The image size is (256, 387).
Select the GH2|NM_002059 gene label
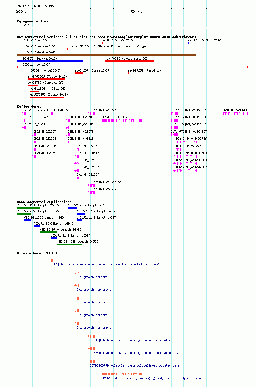click(x=45, y=153)
